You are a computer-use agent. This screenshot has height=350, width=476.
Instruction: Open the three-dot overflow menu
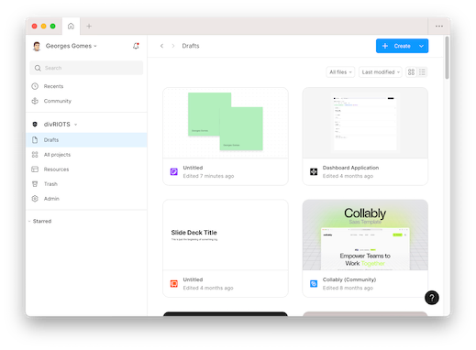pyautogui.click(x=439, y=27)
